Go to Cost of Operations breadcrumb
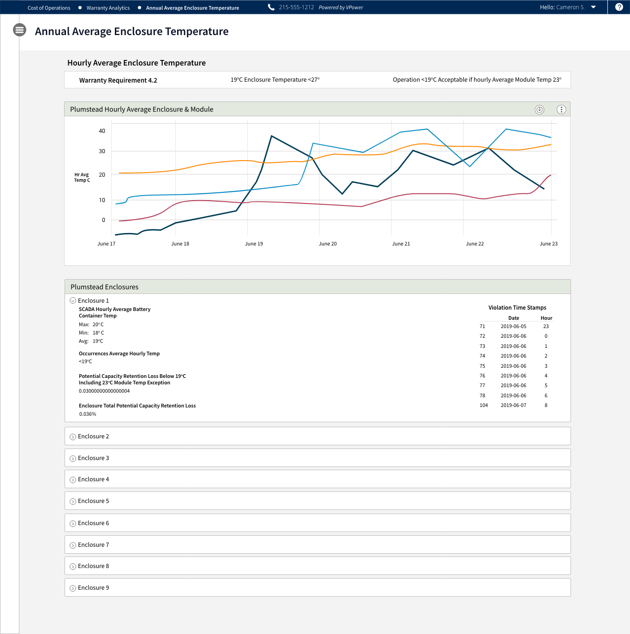Image resolution: width=630 pixels, height=634 pixels. point(49,8)
